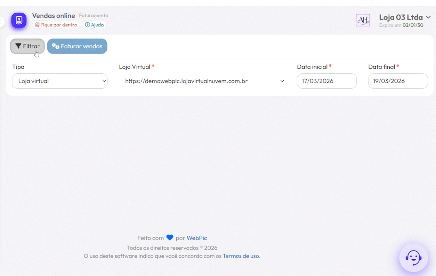Screen dimensions: 436x276
Task: Open the Termos de uso link
Action: (x=241, y=256)
